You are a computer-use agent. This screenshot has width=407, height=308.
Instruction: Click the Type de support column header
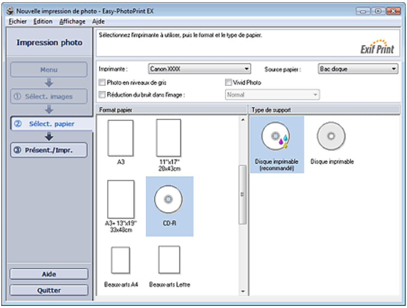coord(324,110)
